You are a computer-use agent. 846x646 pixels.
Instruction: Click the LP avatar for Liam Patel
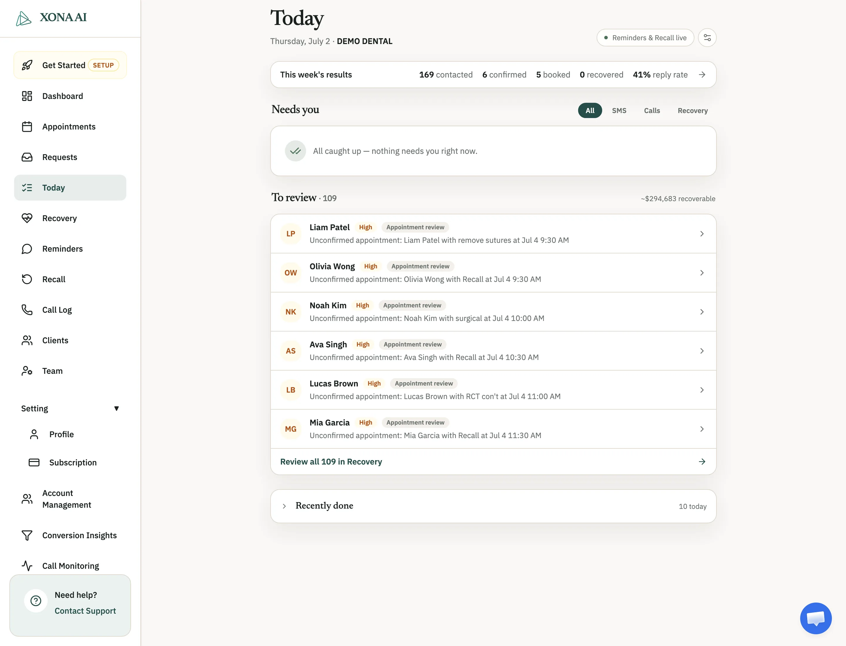tap(291, 234)
